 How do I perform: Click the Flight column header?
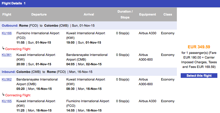point(7,14)
